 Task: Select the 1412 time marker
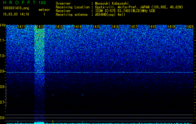pos(40,27)
